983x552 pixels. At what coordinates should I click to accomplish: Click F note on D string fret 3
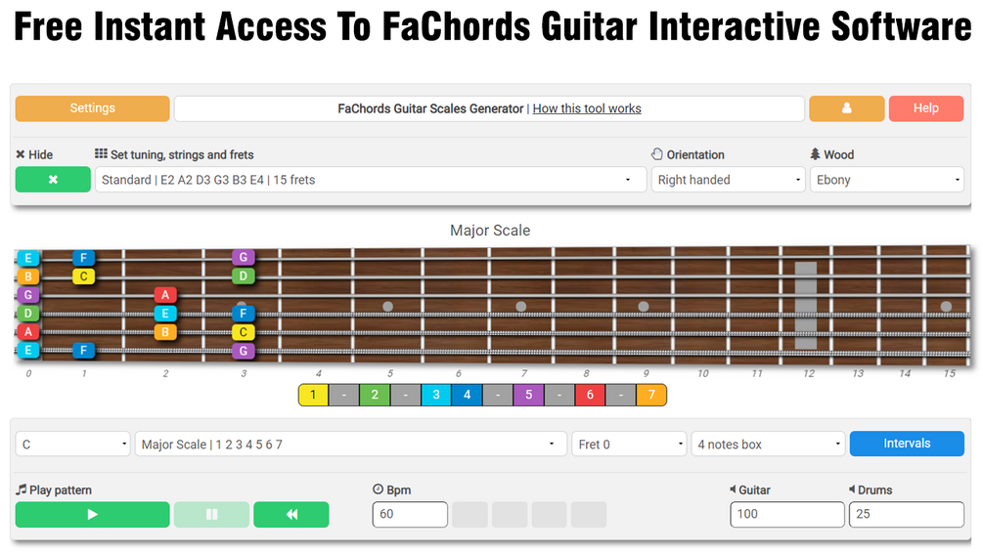click(244, 314)
